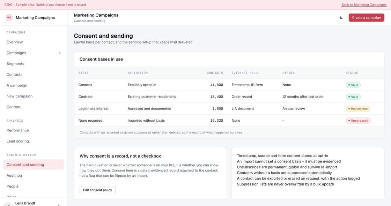Click Timestamp, IP, form evidence cell

tap(248, 85)
